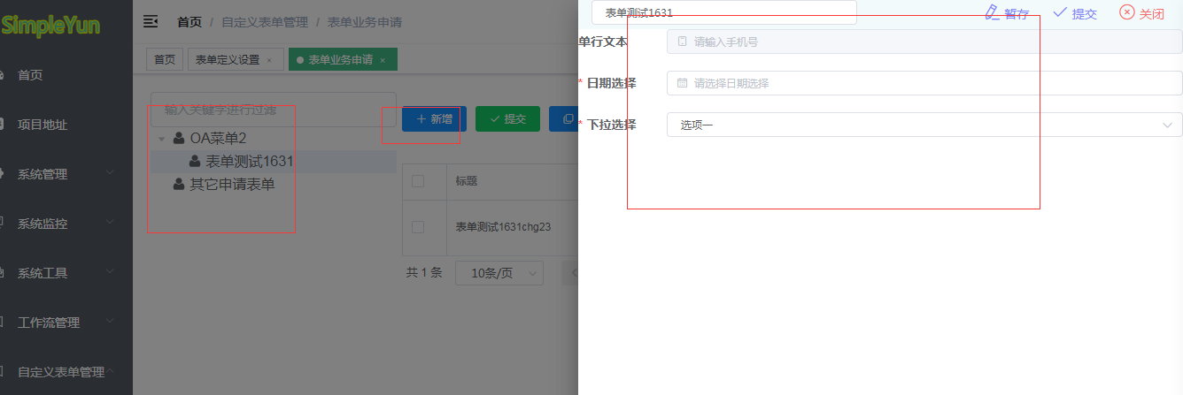
Task: Click the pencil icon beside 暂存
Action: [x=992, y=11]
